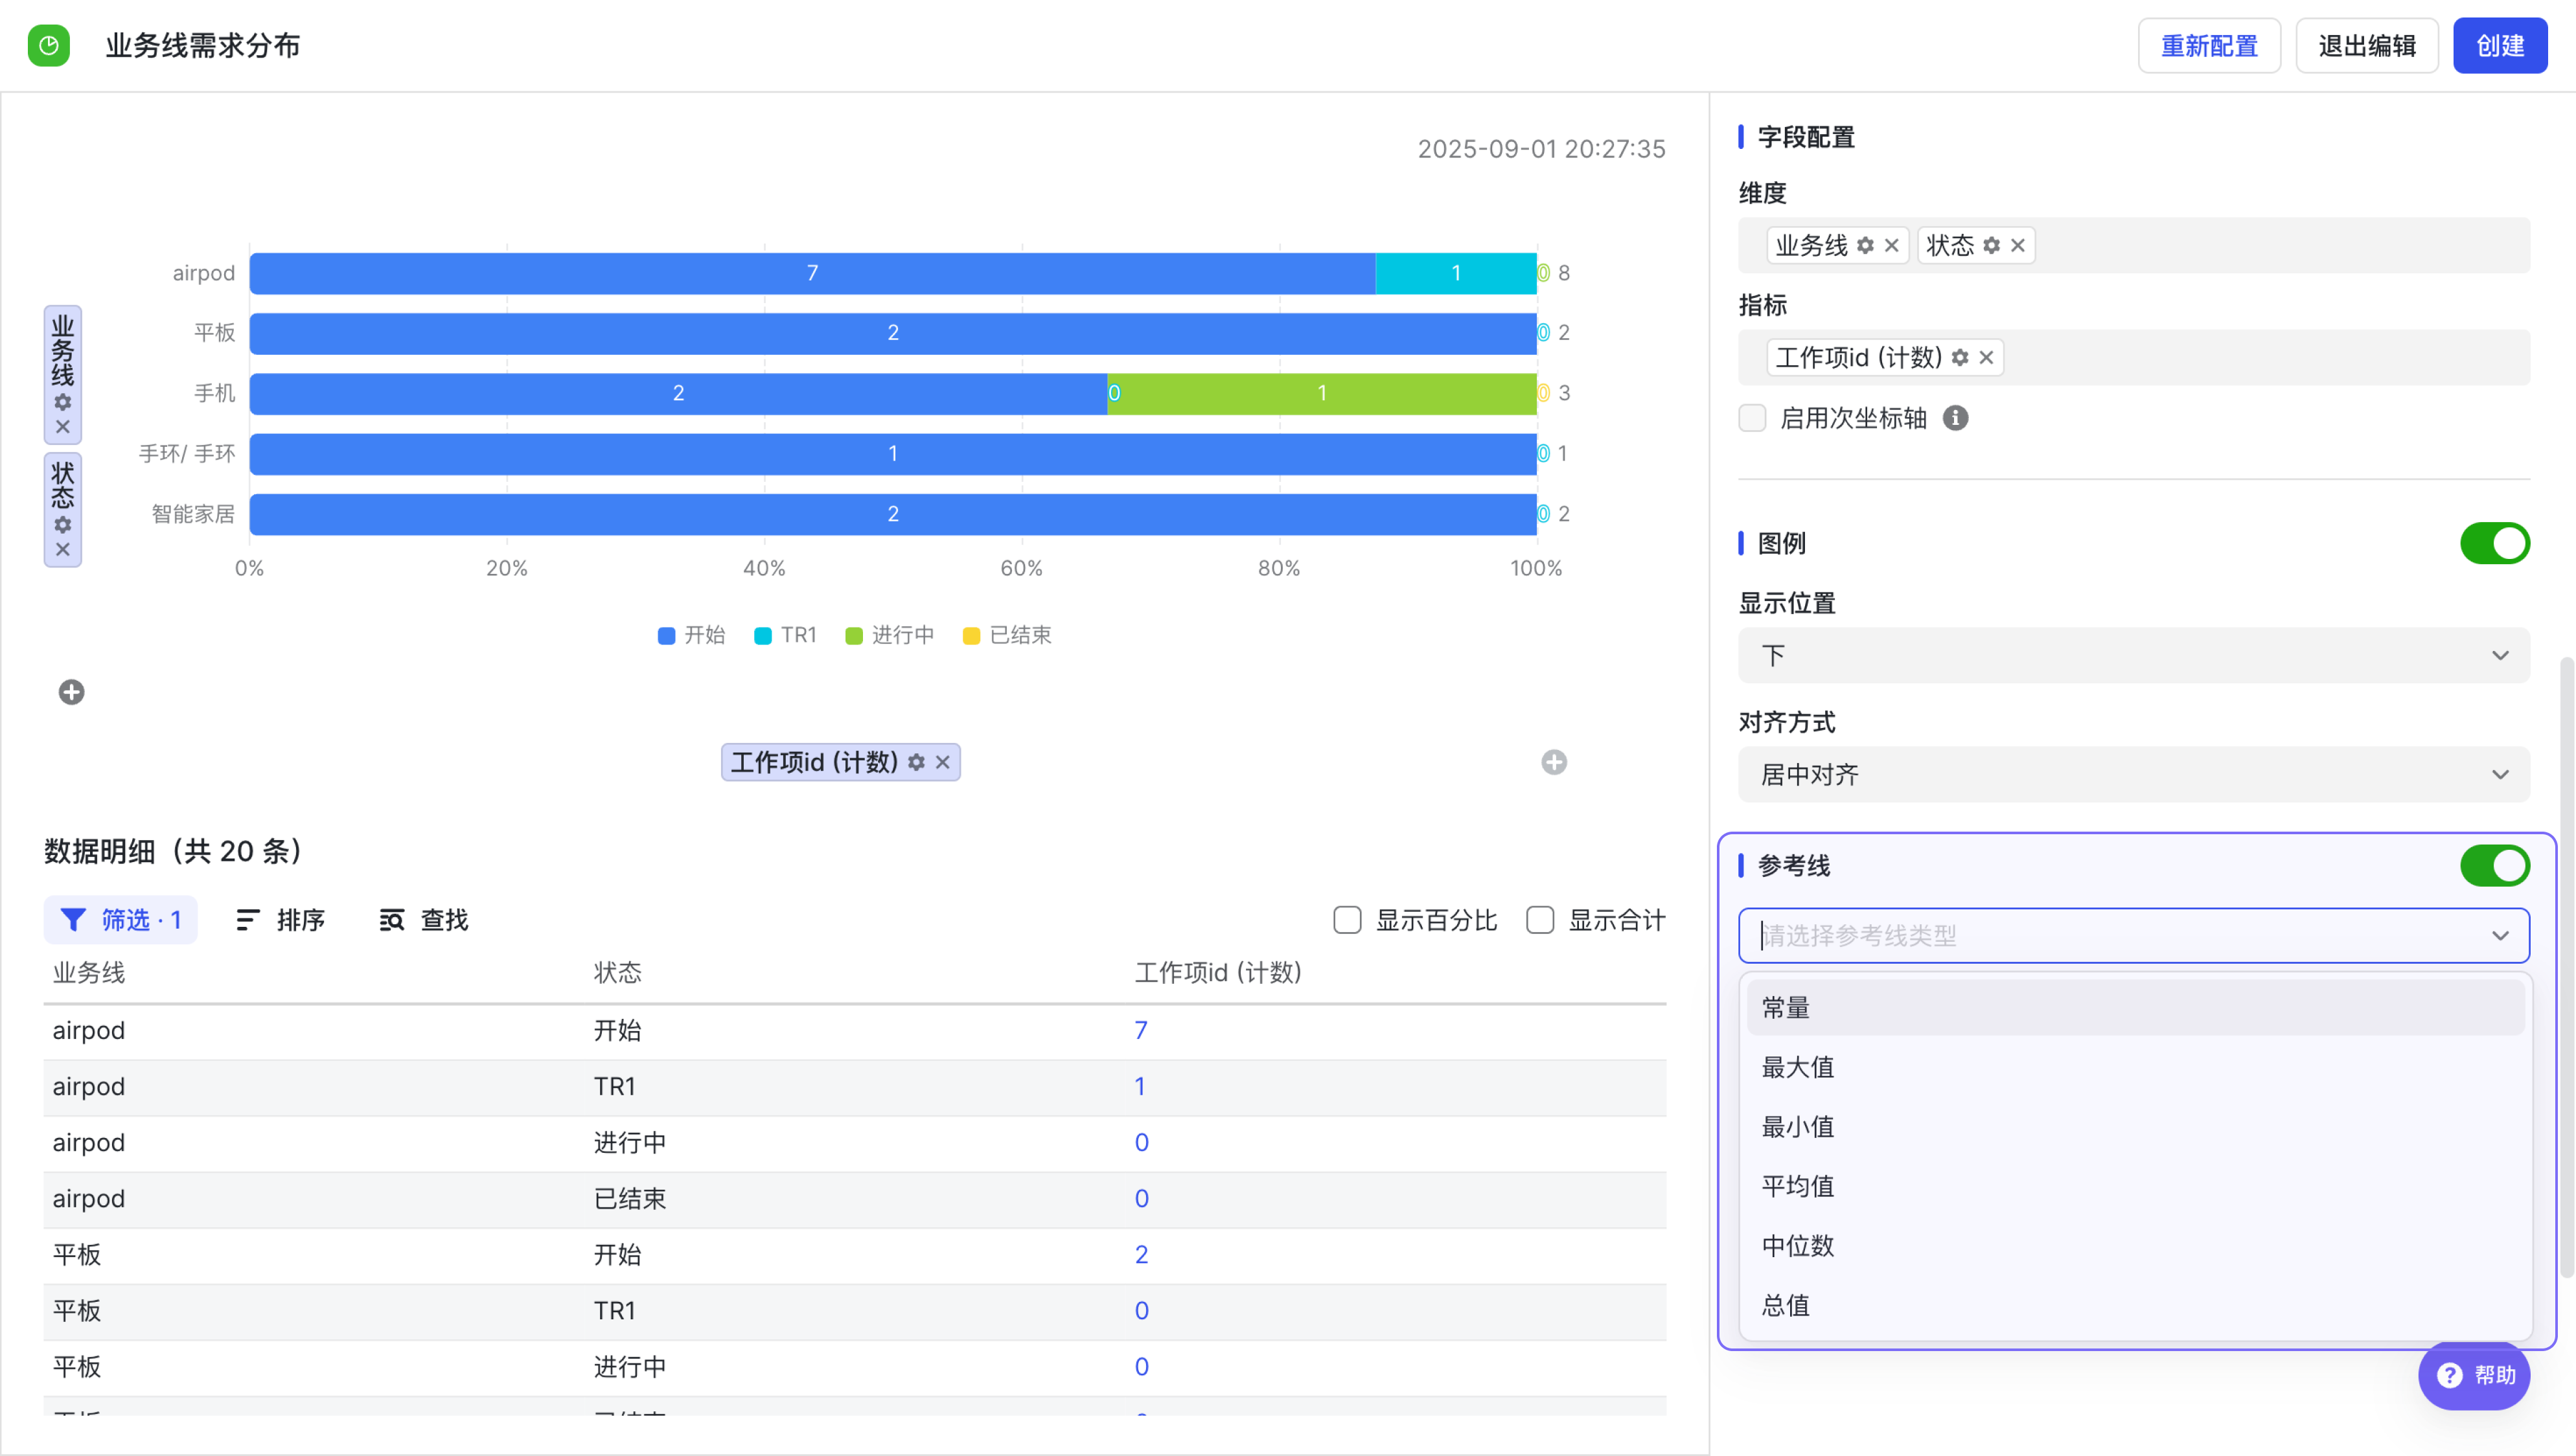The image size is (2576, 1456).
Task: Remove vertical 业务线 axis chip
Action: (x=63, y=427)
